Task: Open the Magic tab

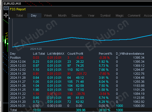Action: [120, 15]
